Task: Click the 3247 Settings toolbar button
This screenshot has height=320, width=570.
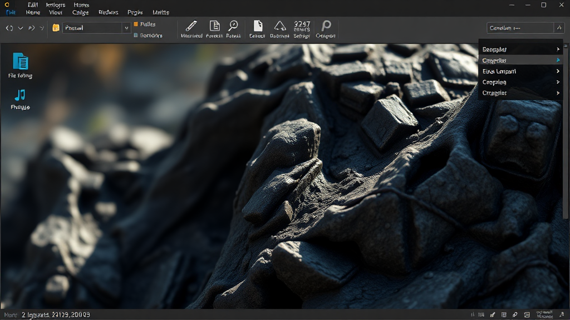Action: (x=302, y=29)
